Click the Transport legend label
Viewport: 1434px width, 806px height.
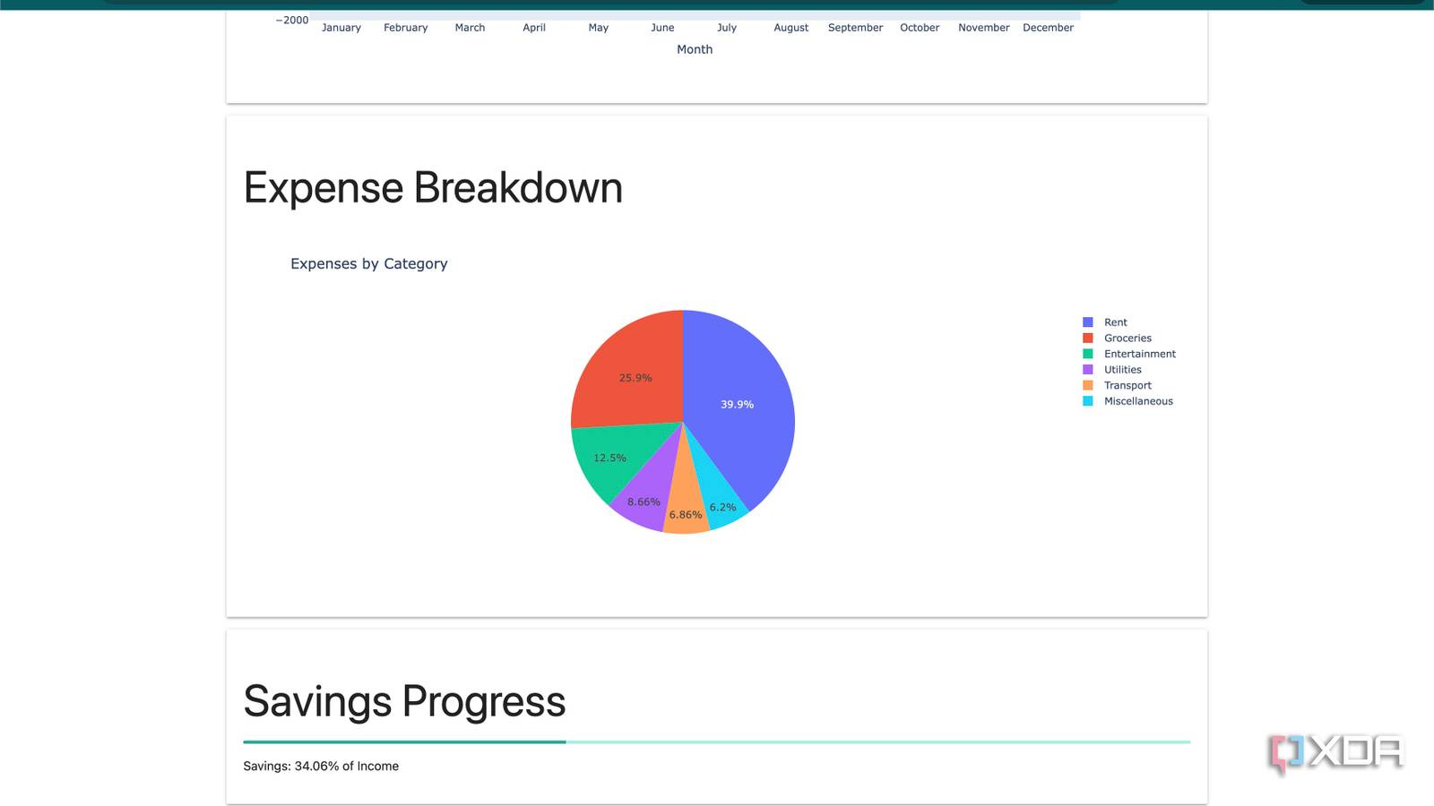[x=1127, y=384]
